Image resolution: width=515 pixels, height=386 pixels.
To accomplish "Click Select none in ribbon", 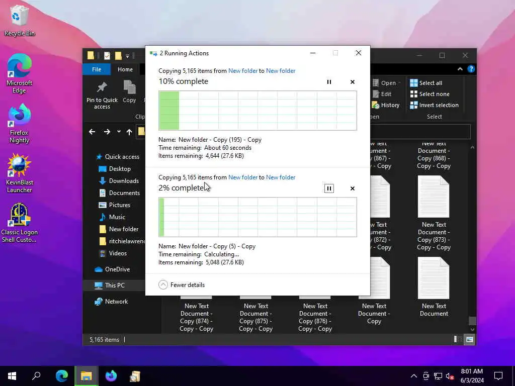I will 430,94.
